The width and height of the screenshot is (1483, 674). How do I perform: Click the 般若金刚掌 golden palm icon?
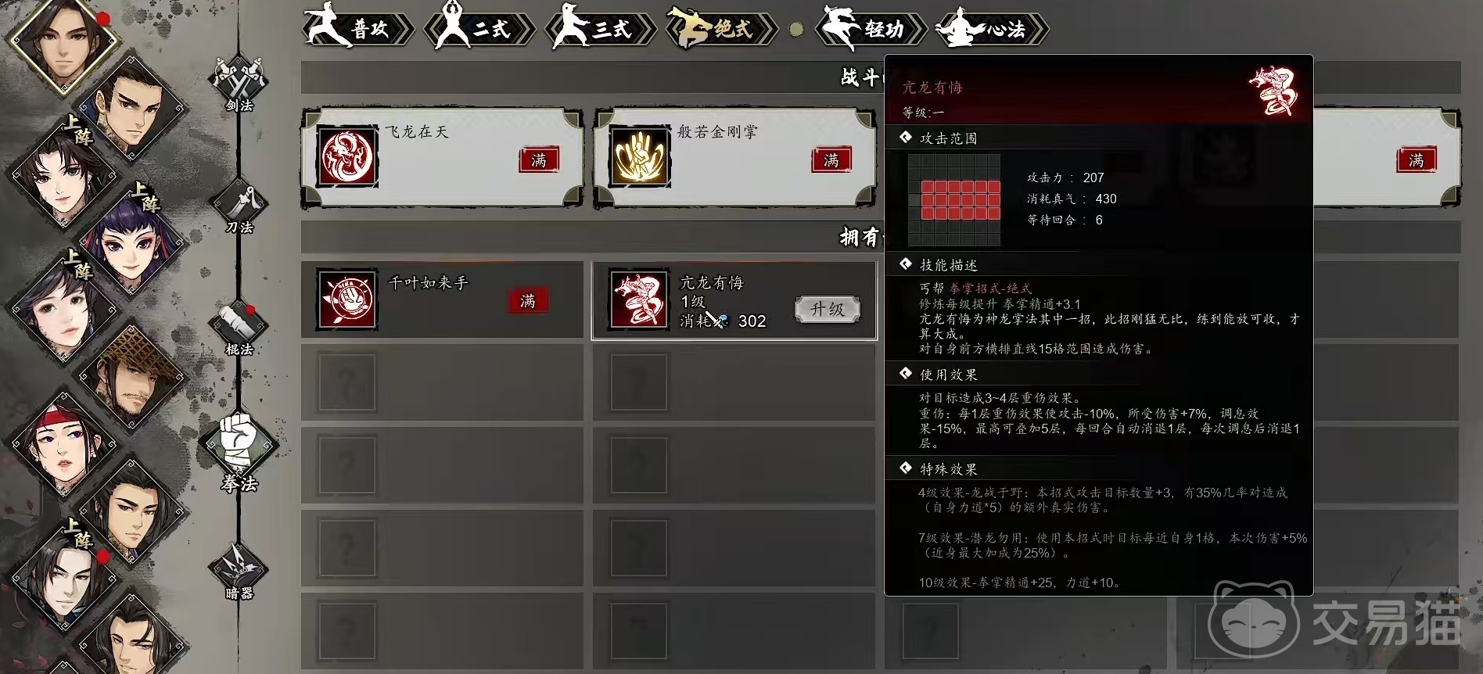click(x=640, y=157)
